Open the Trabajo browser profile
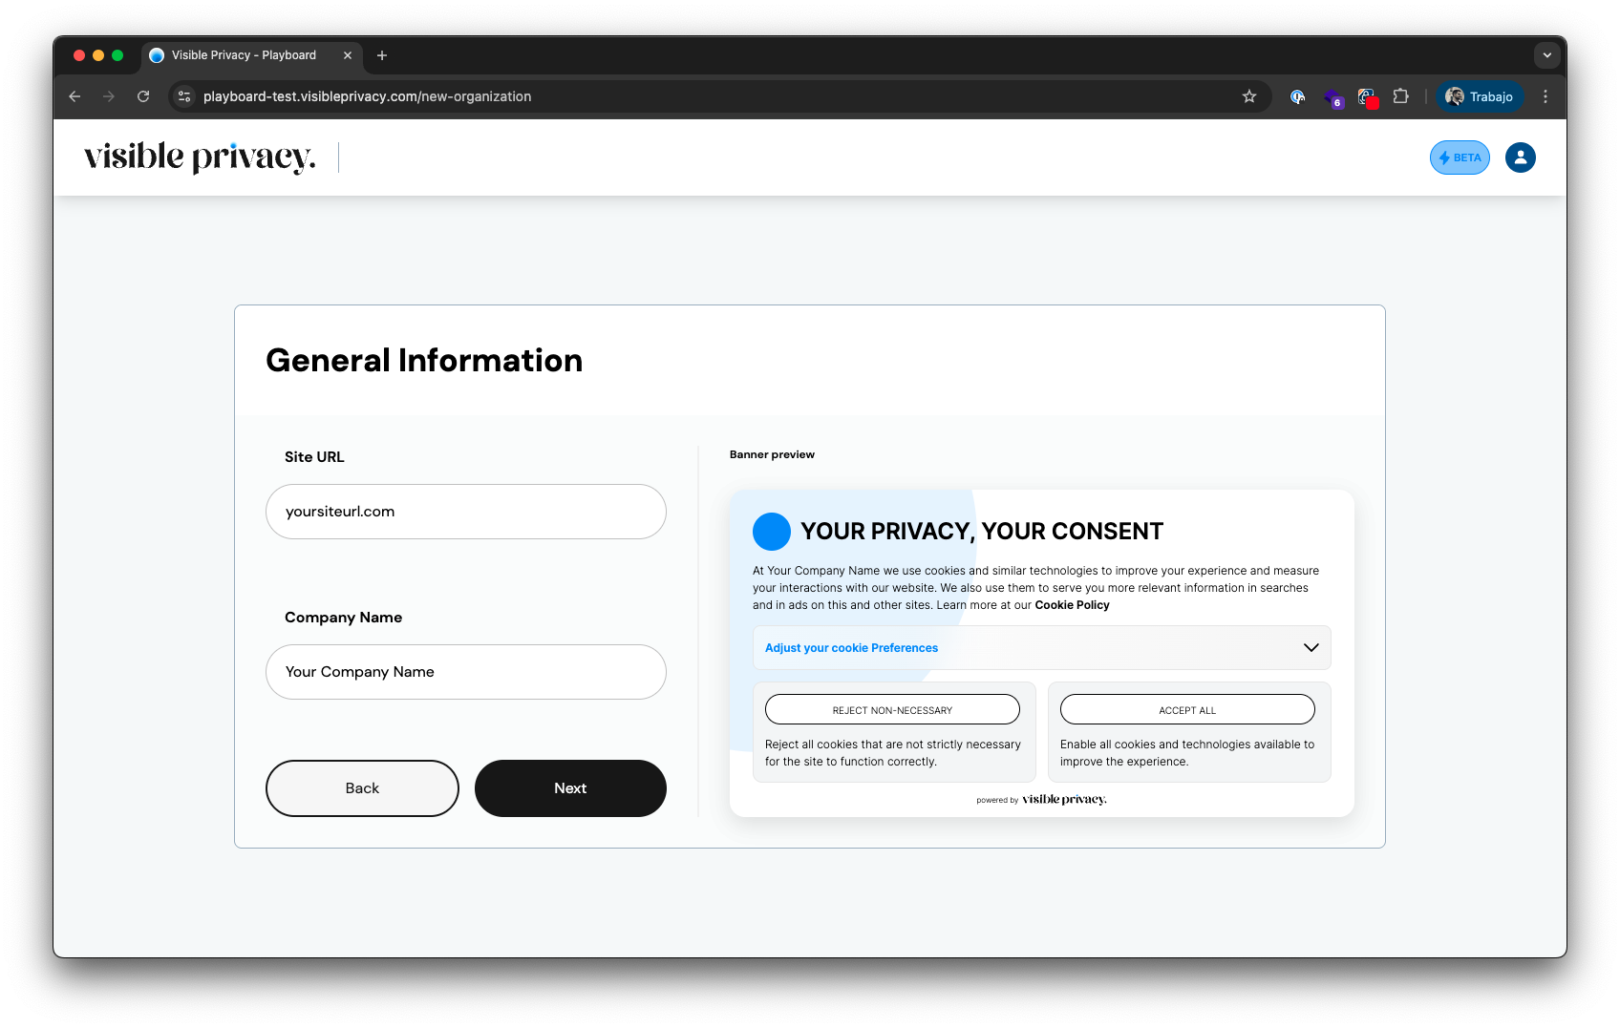This screenshot has height=1028, width=1620. [x=1480, y=96]
